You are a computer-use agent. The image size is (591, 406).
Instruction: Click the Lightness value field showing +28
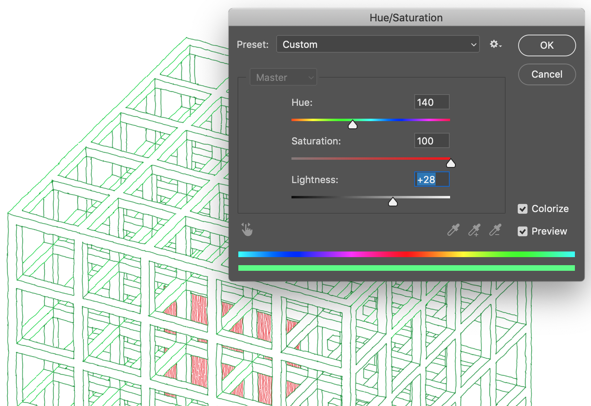(432, 179)
